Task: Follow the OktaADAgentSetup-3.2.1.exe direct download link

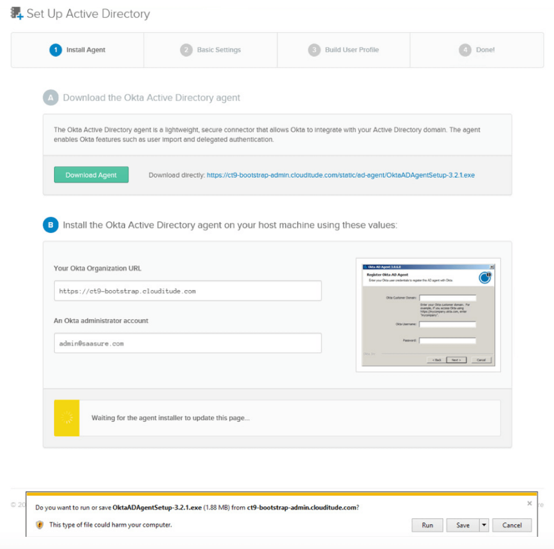Action: 341,175
